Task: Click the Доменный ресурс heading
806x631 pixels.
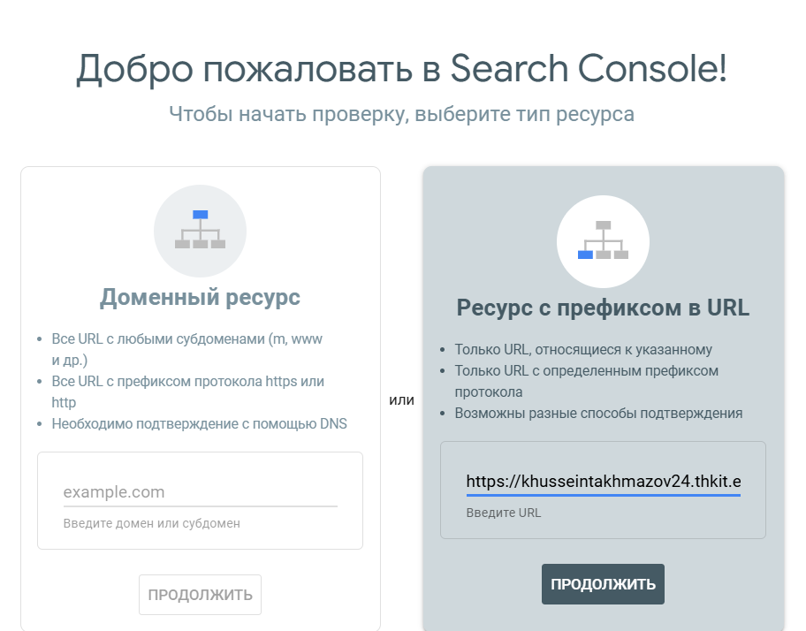Action: [x=200, y=297]
